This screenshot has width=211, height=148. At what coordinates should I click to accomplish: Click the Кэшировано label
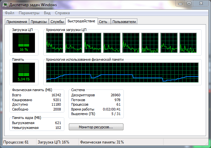(22, 100)
